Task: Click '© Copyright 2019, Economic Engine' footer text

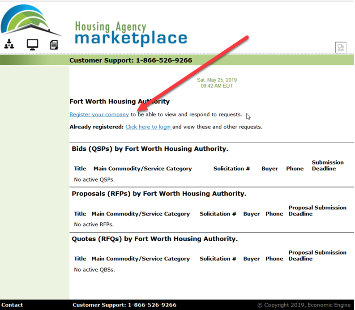Action: click(304, 305)
